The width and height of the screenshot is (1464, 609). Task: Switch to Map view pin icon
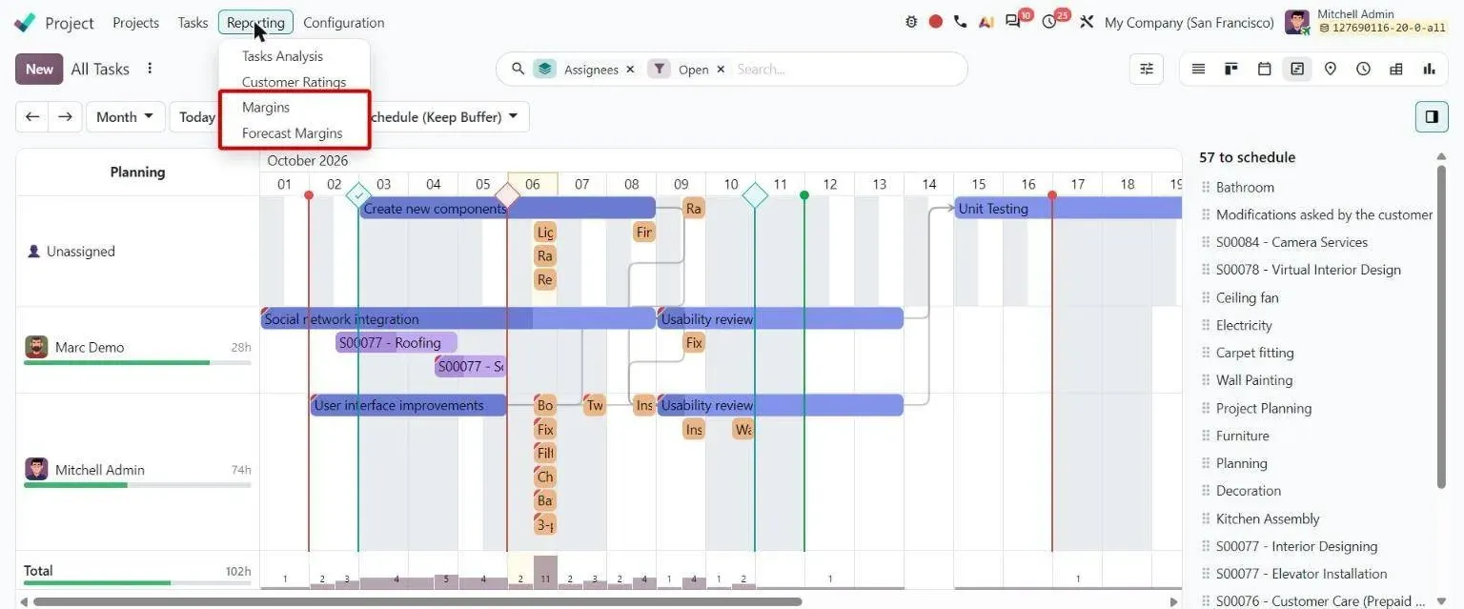pos(1331,69)
